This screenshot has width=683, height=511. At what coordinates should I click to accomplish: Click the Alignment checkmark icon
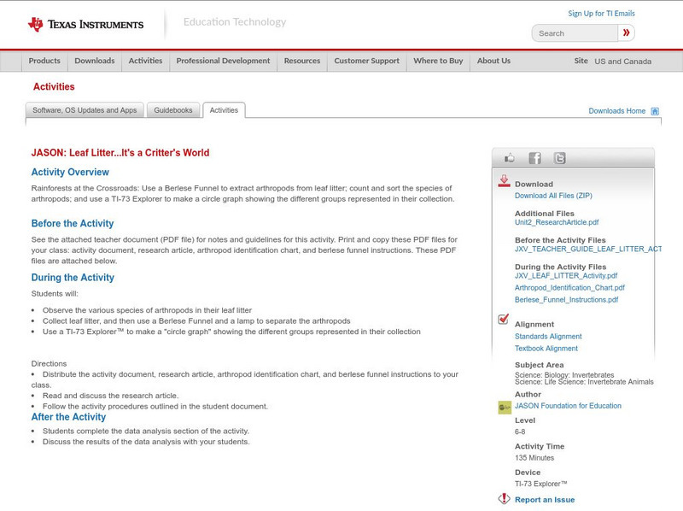pyautogui.click(x=503, y=319)
